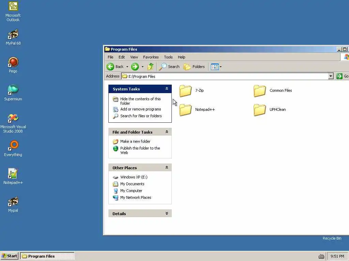Open the Address bar dropdown list
This screenshot has height=261, width=349.
tap(331, 76)
